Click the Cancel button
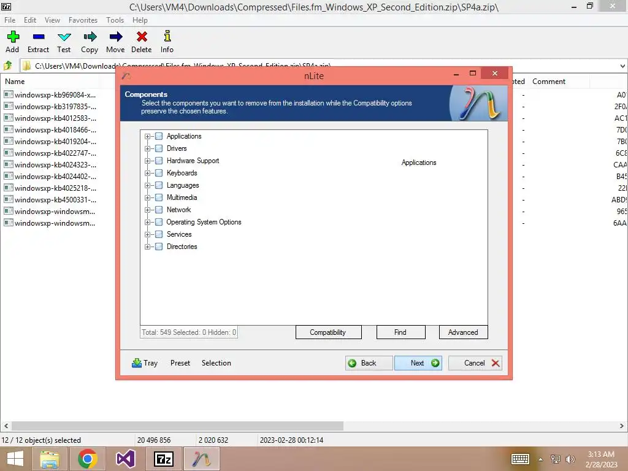 pyautogui.click(x=475, y=363)
